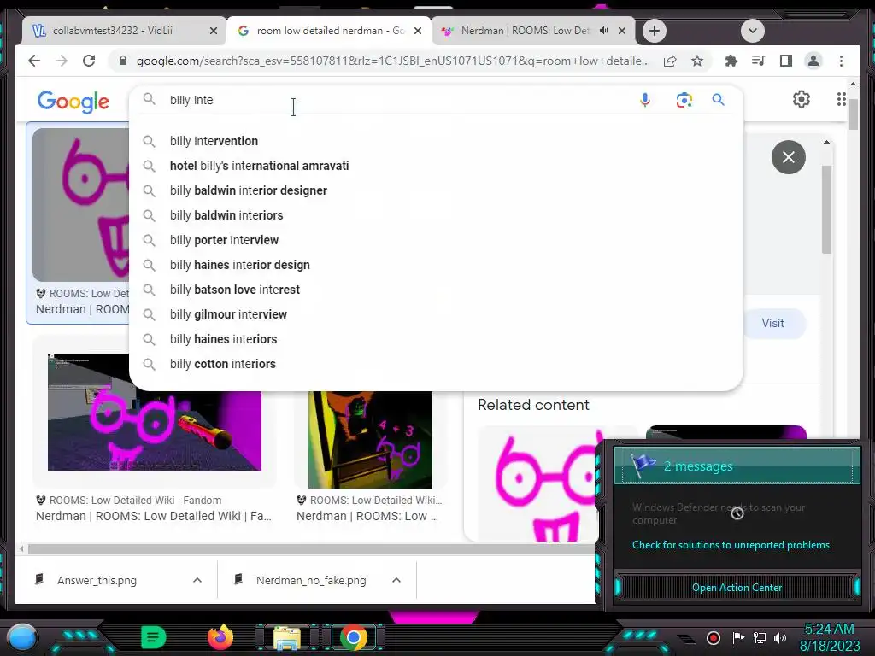The height and width of the screenshot is (656, 875).
Task: Bookmark this page with the star icon
Action: pos(697,61)
